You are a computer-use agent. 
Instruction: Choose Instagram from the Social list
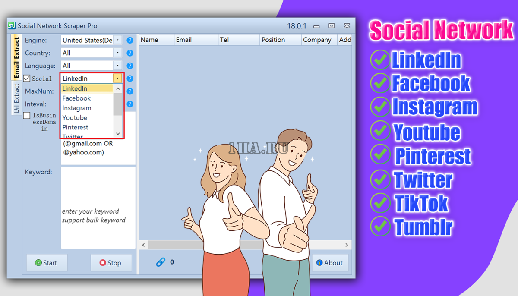click(x=77, y=108)
